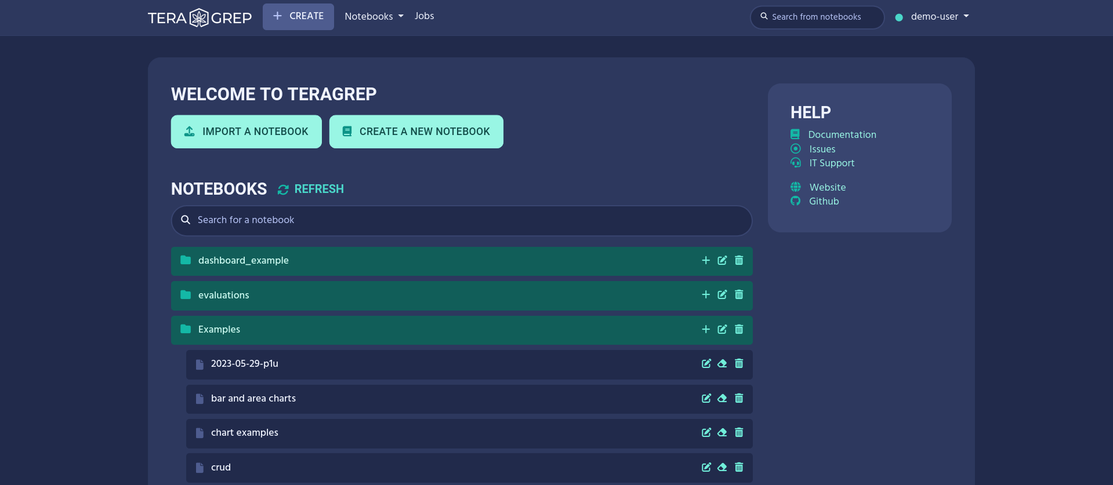Click CREATE A NEW NOTEBOOK
Viewport: 1113px width, 485px height.
416,132
